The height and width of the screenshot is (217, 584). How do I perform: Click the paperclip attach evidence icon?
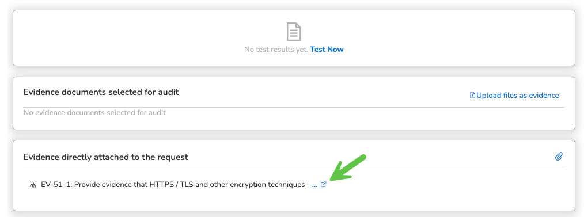tap(559, 157)
